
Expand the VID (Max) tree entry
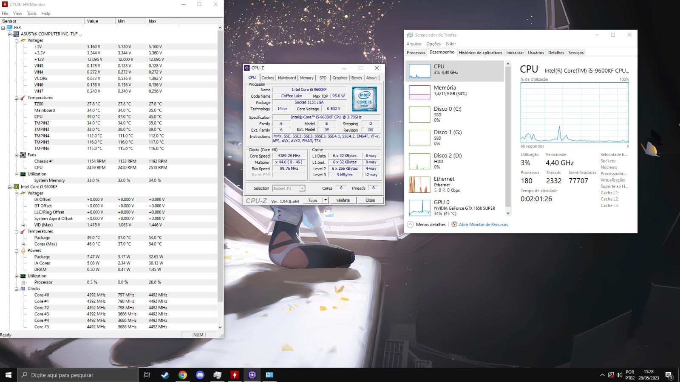click(23, 225)
